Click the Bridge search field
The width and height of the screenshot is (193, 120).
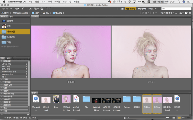177,8
